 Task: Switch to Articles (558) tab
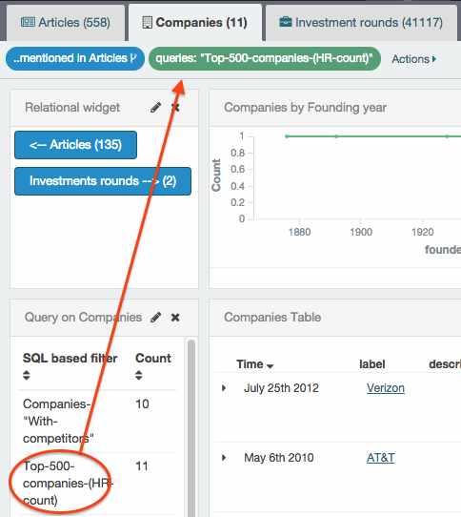tap(66, 23)
